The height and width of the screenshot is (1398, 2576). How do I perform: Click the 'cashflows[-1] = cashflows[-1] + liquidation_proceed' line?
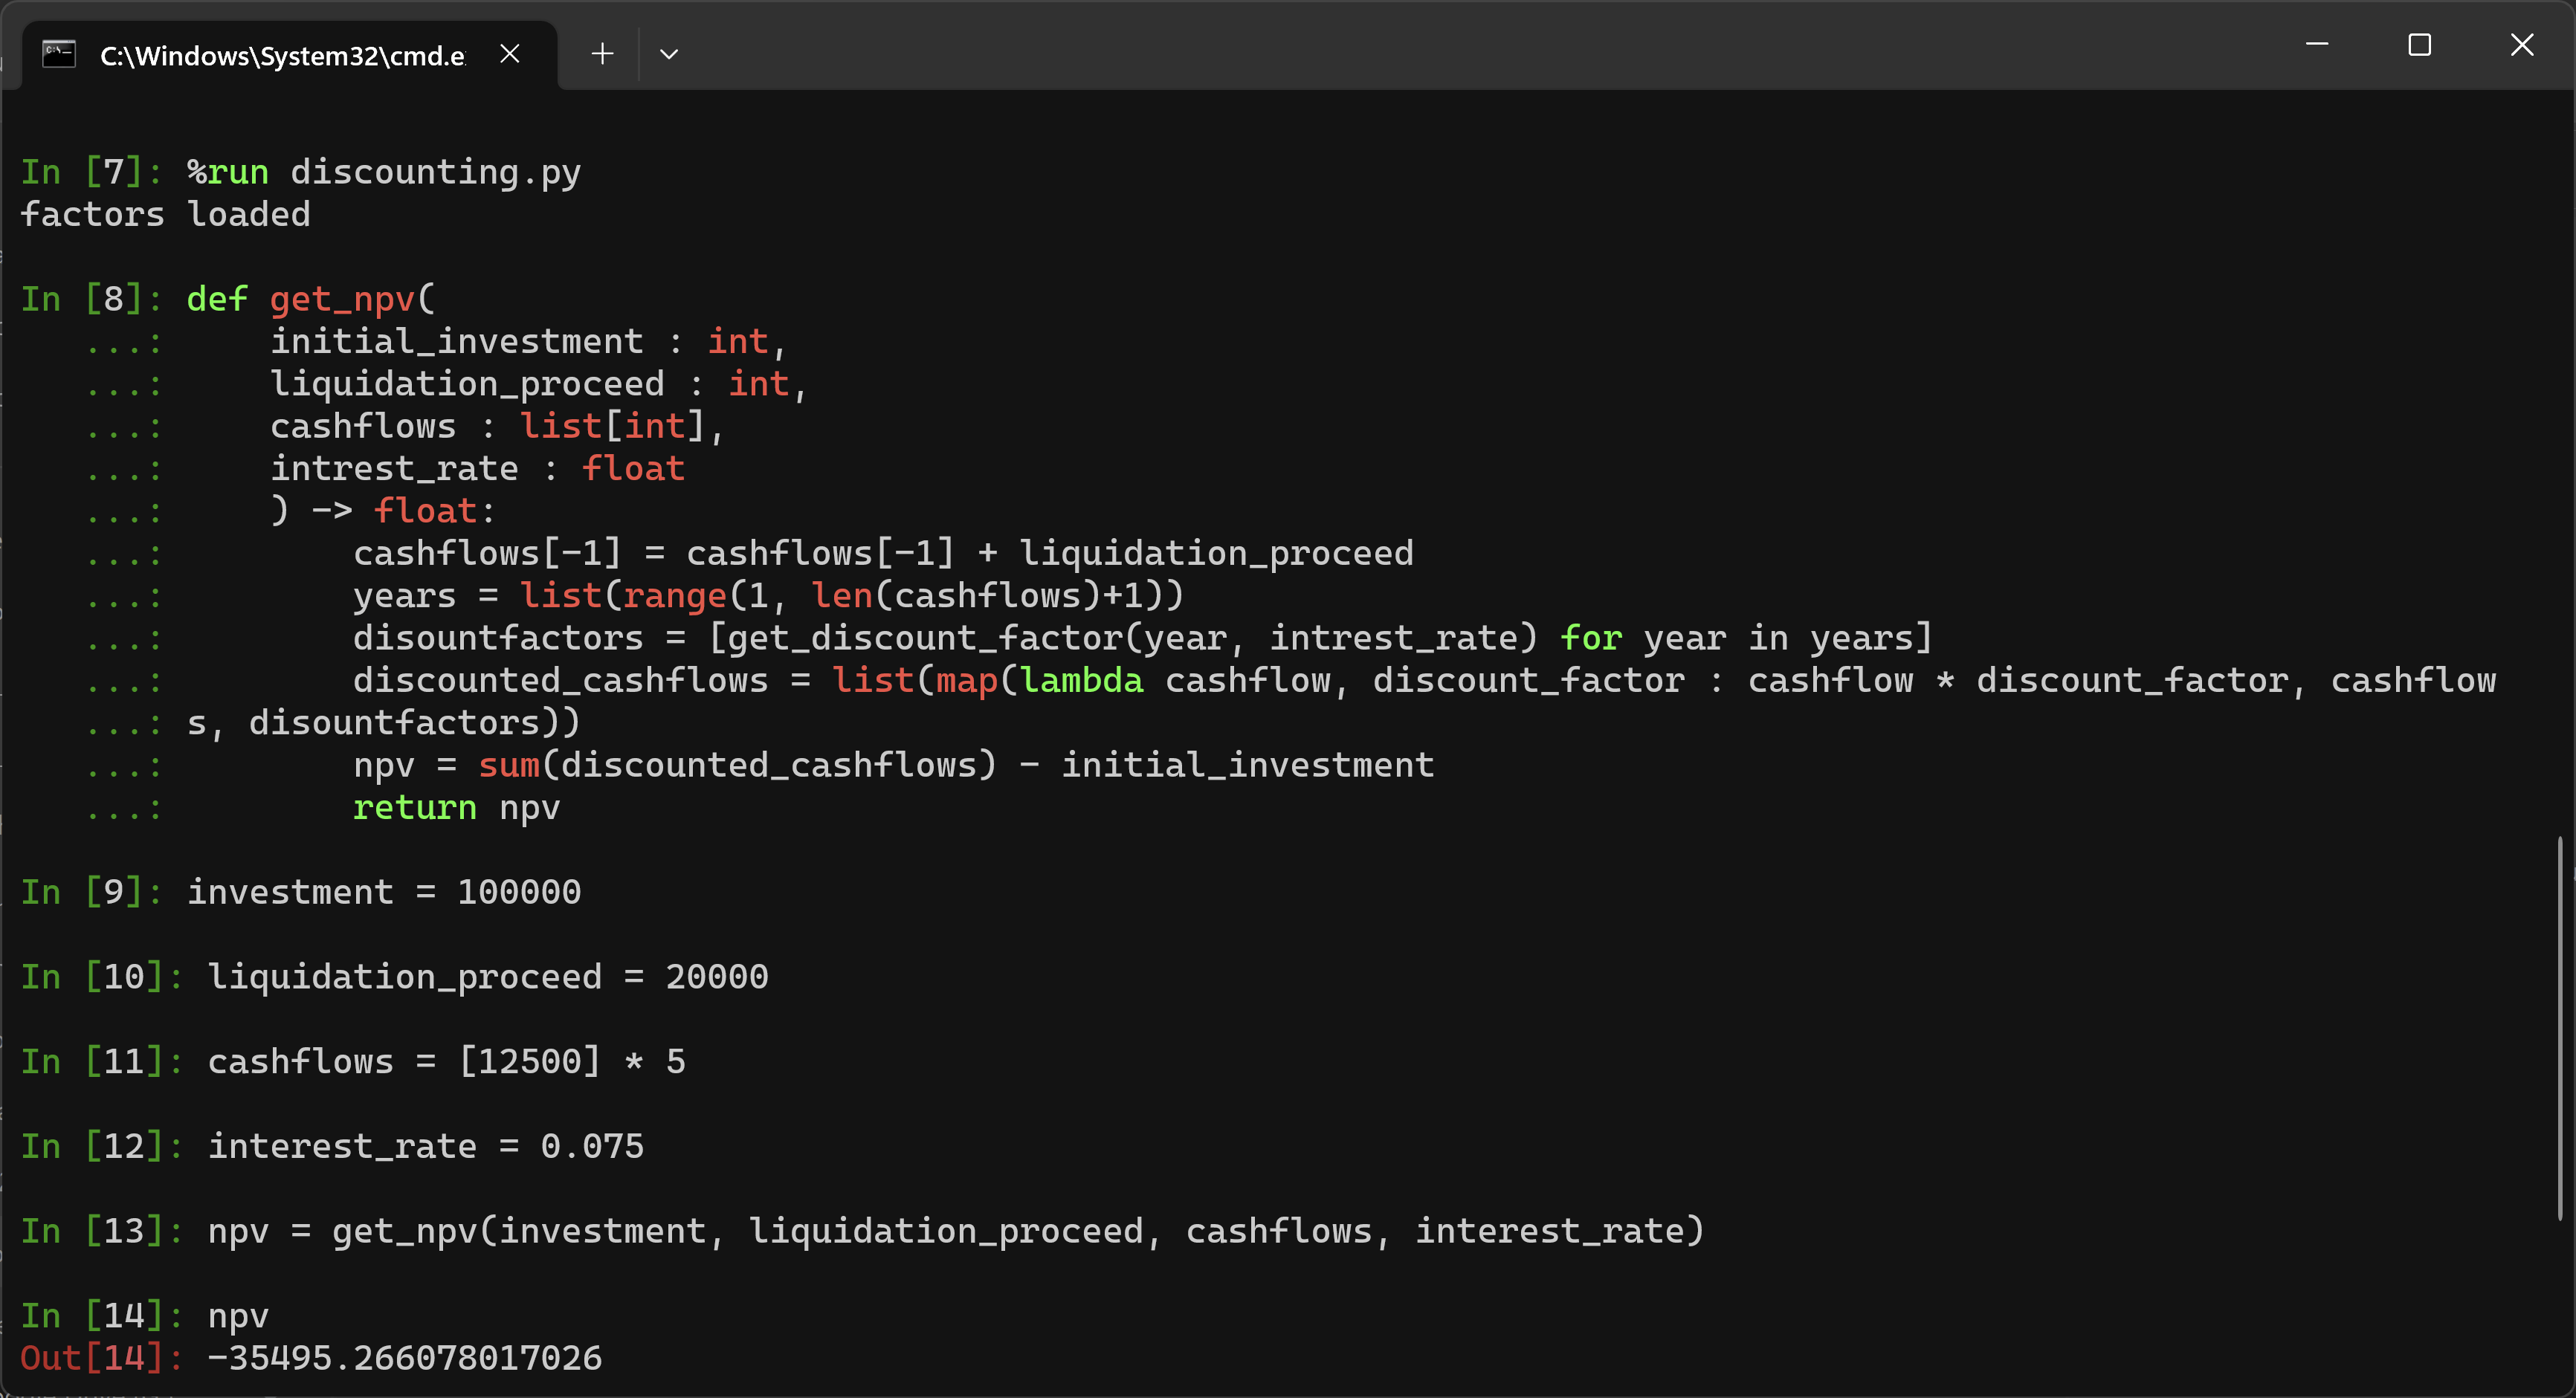coord(884,553)
